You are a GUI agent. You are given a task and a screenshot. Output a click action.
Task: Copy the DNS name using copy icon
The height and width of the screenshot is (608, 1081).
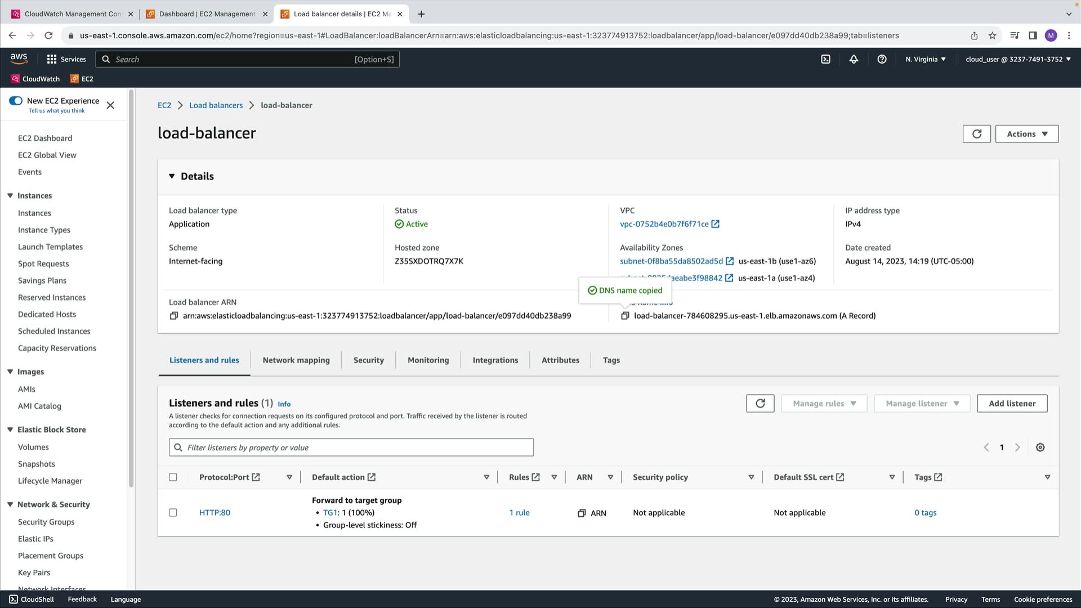(624, 316)
